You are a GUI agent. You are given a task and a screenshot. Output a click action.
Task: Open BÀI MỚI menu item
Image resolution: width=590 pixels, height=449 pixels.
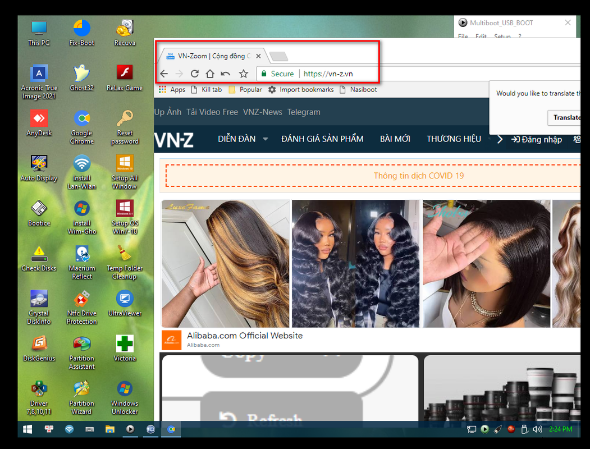(x=395, y=139)
